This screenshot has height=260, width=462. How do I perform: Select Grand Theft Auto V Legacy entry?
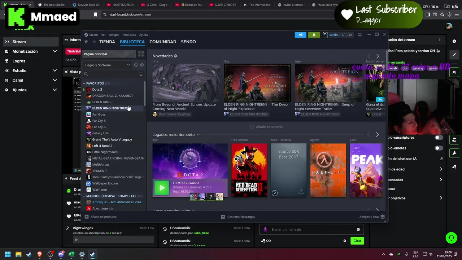pos(113,139)
